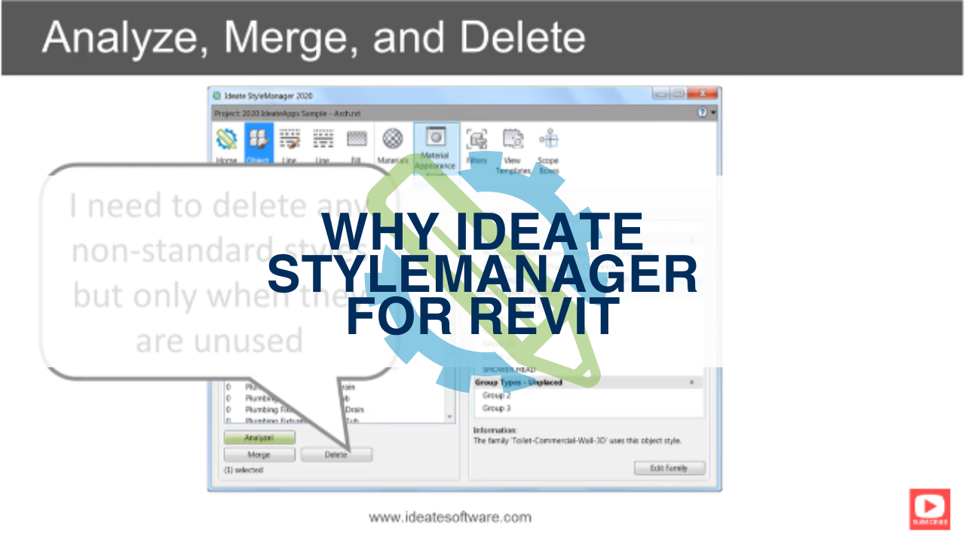Open the dropdown arrow beside help icon
Screen dimensions: 965x543
click(713, 112)
